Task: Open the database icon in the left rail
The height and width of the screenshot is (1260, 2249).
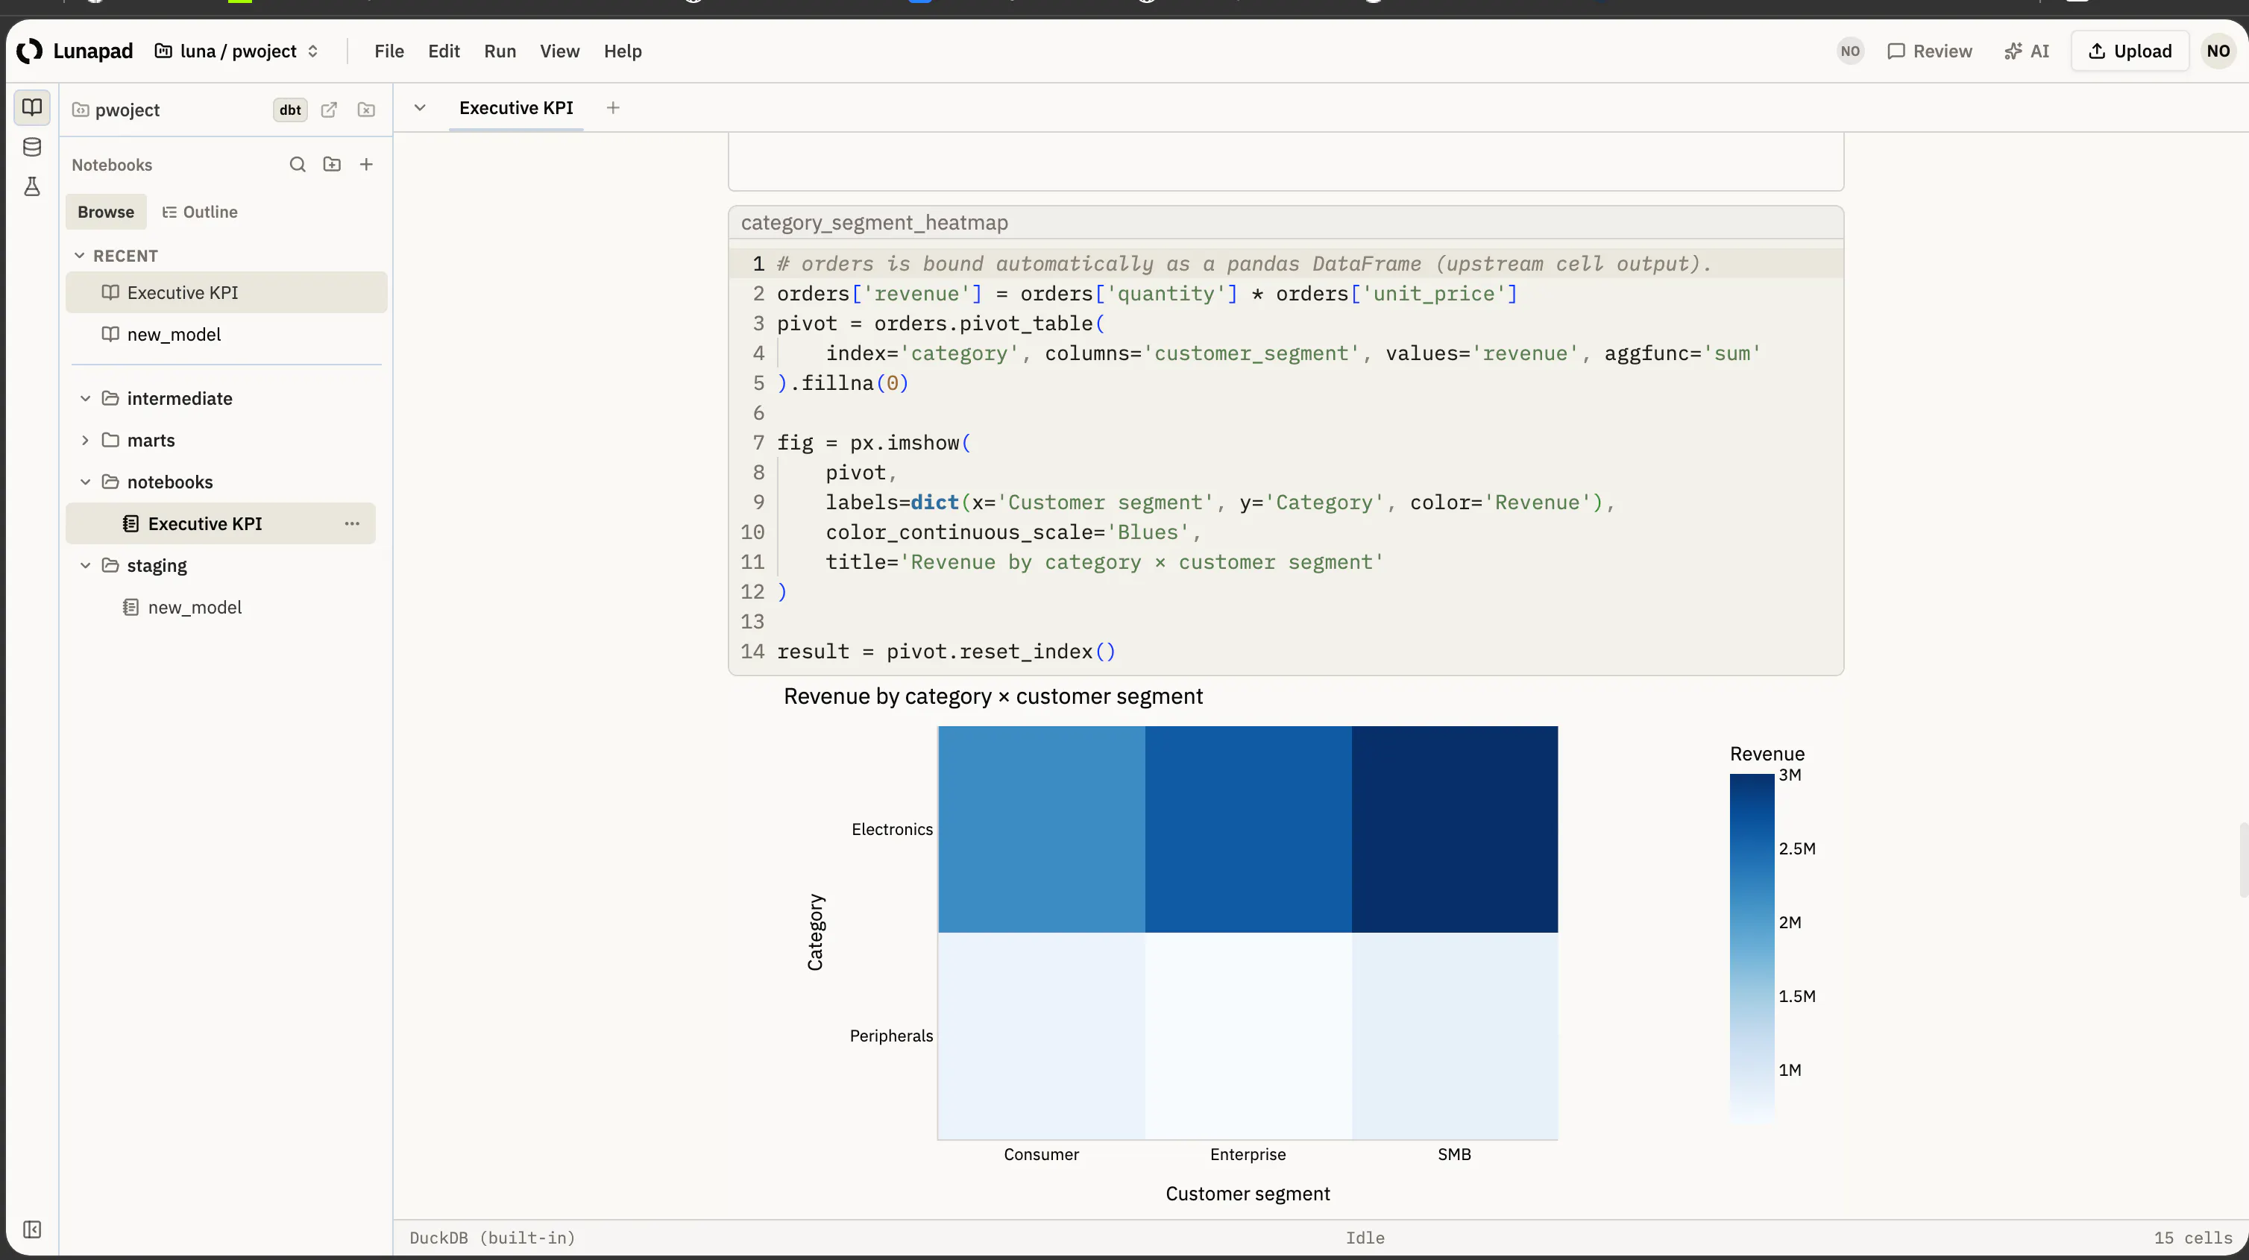Action: pos(32,147)
